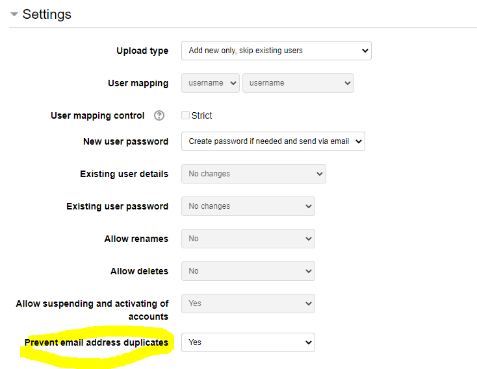The width and height of the screenshot is (477, 369).
Task: Click the New user password label text
Action: [125, 141]
